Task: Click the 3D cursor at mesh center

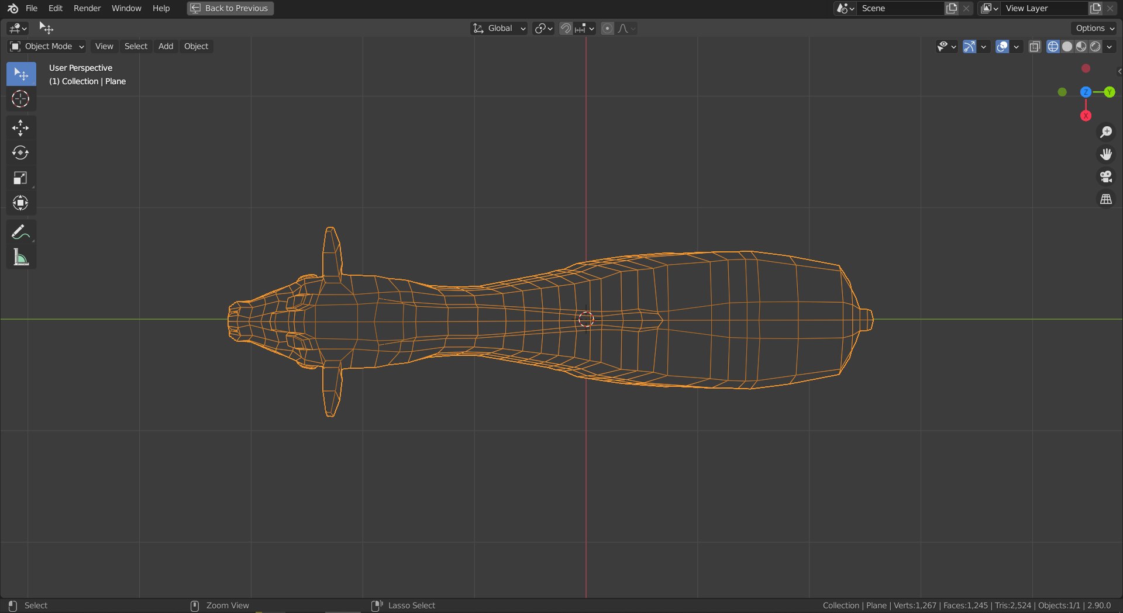Action: click(x=586, y=319)
